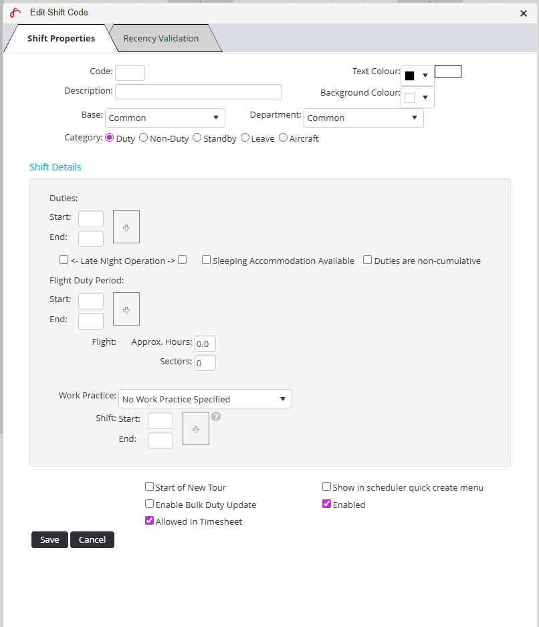Open the Text Colour picker swatch
The image size is (539, 627).
point(417,76)
